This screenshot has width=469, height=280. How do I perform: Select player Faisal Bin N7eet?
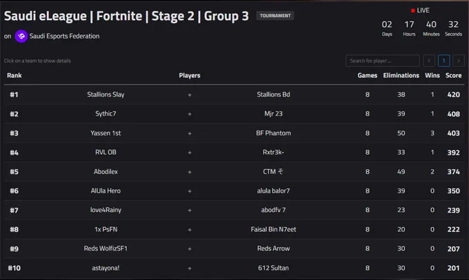click(x=273, y=229)
